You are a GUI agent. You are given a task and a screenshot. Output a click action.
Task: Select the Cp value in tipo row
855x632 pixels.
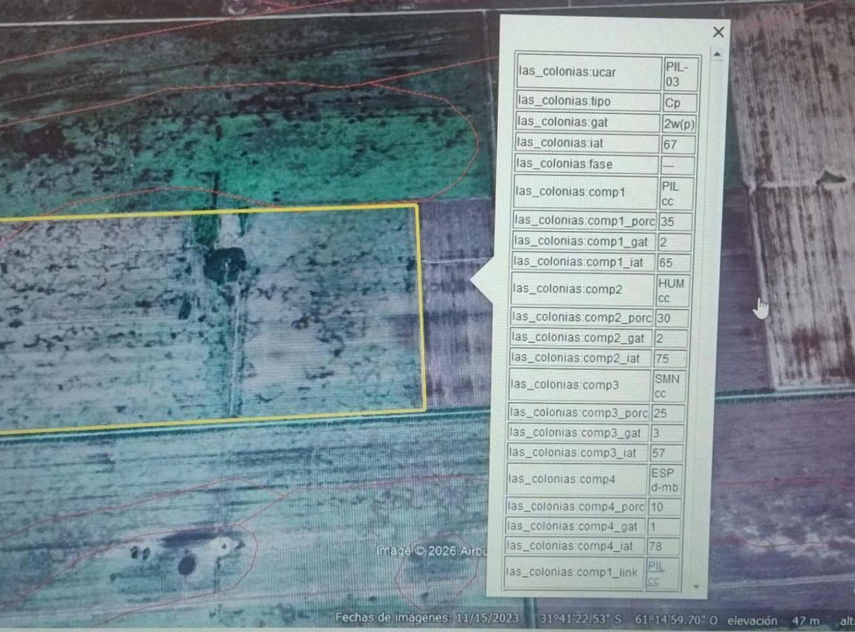pos(679,103)
